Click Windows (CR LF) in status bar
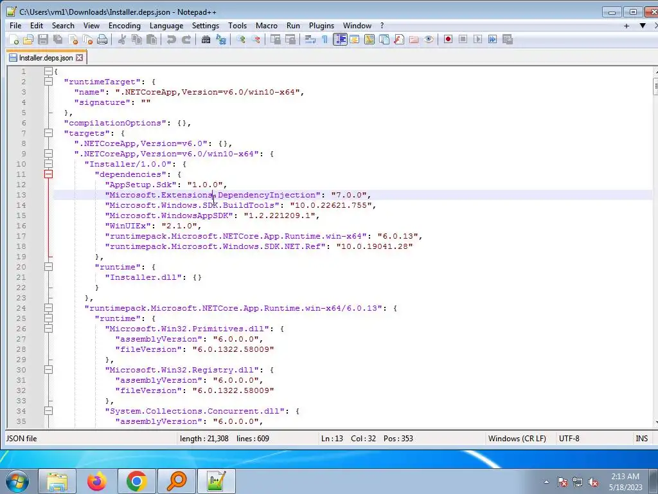 pos(517,439)
